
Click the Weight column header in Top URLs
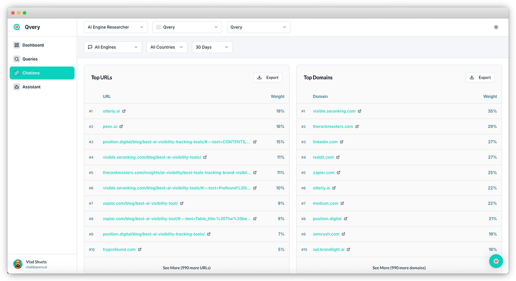coord(277,96)
